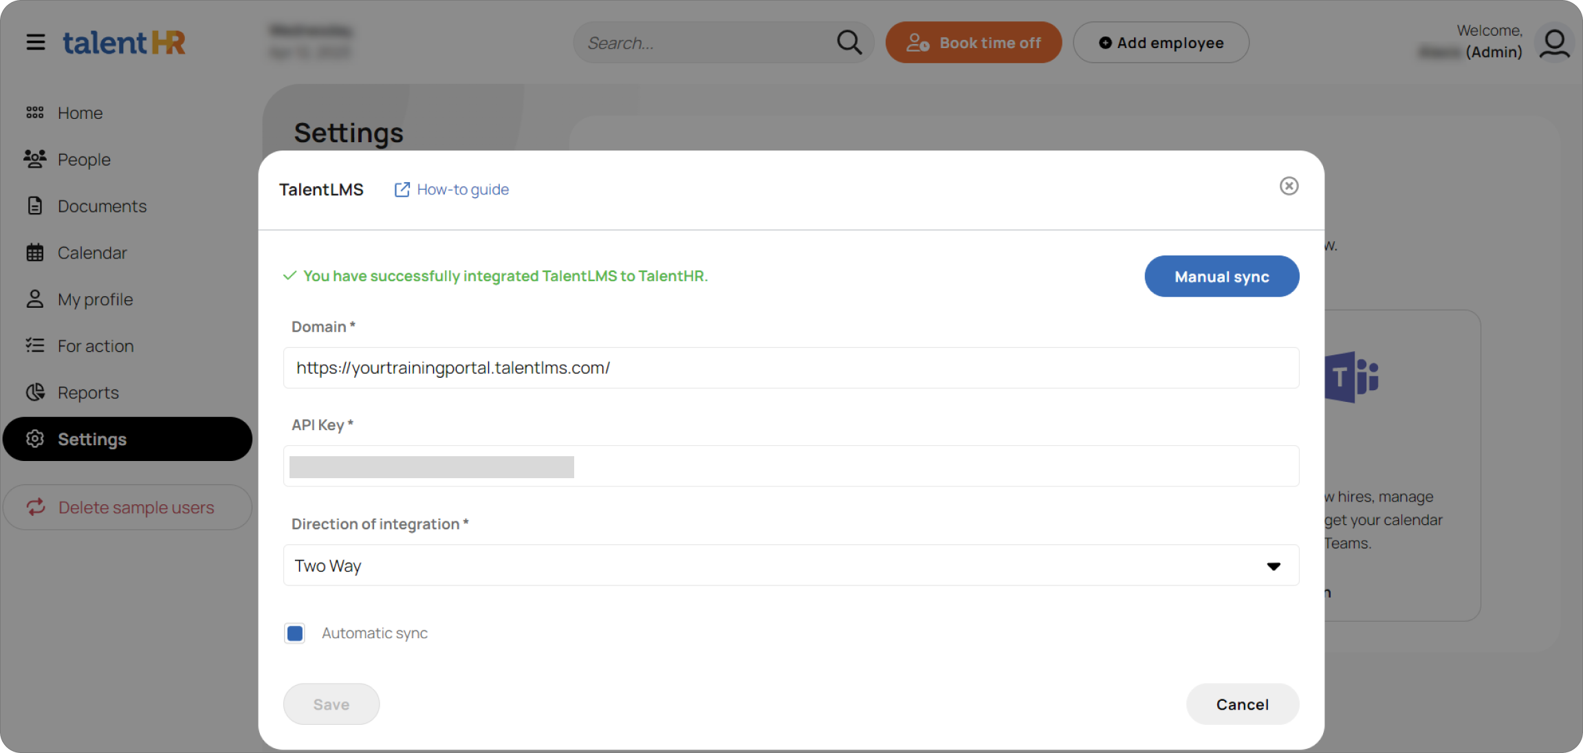Select the For action checklist icon

pos(34,346)
